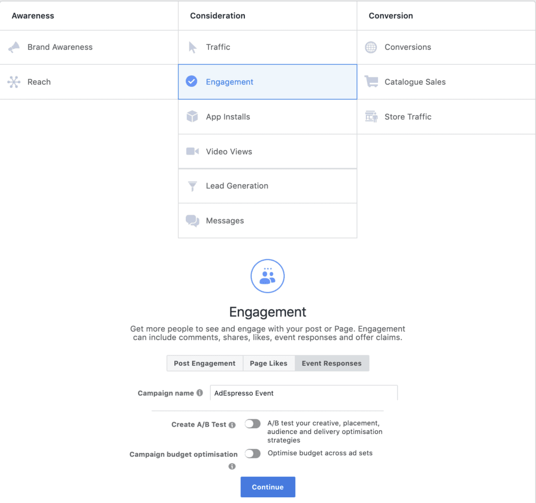This screenshot has width=536, height=503.
Task: Switch to the Post Engagement tab
Action: click(x=204, y=363)
